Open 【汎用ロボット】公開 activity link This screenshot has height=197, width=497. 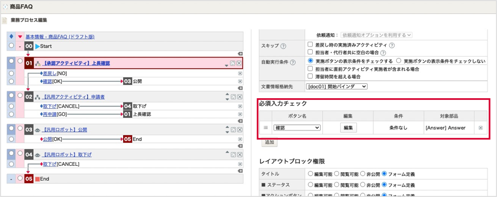pyautogui.click(x=64, y=130)
